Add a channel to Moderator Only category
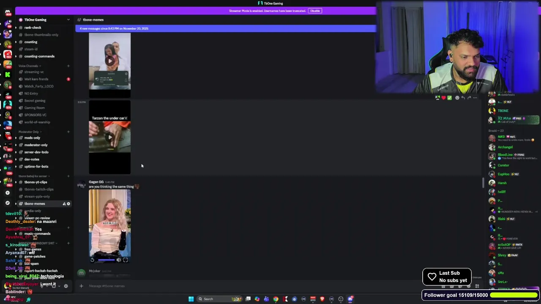 (68, 132)
